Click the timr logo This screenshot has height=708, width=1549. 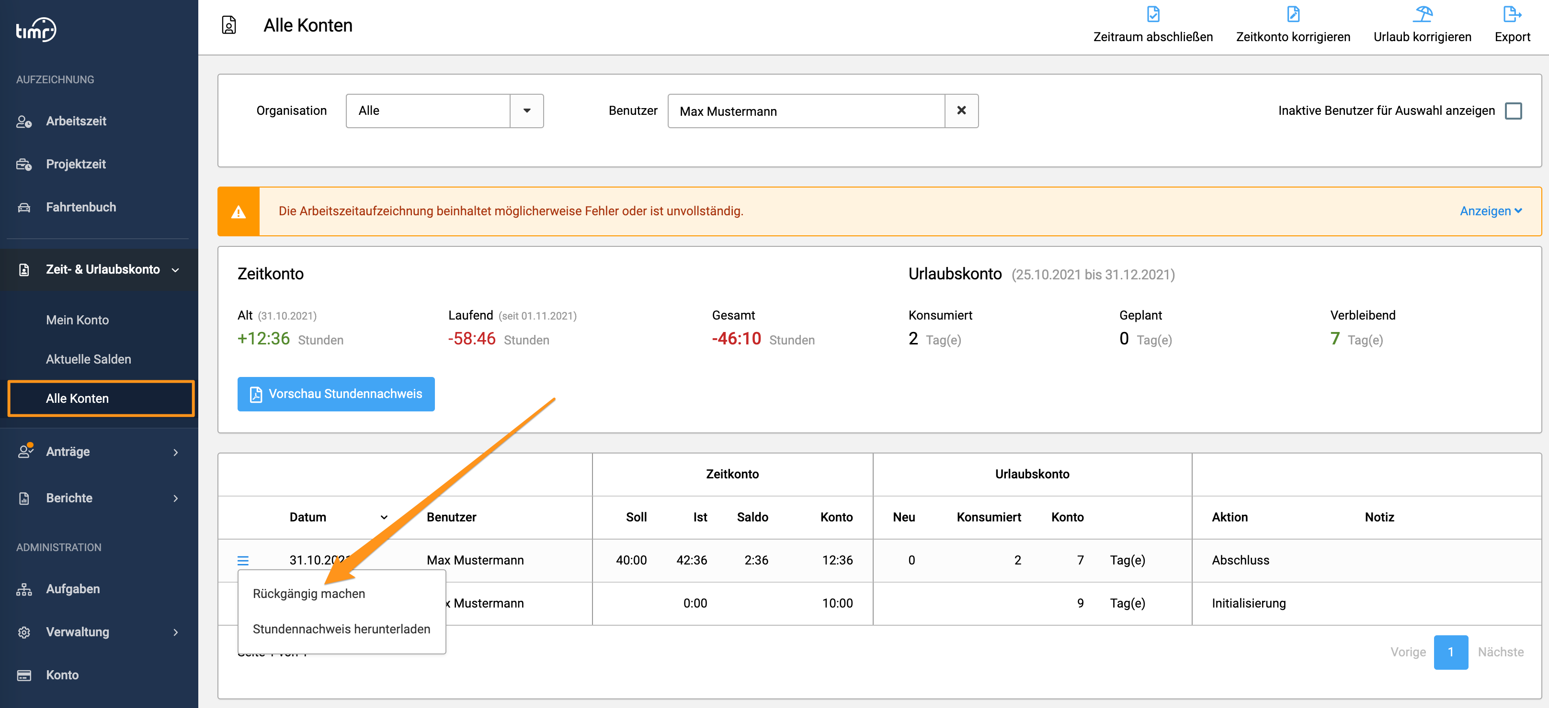(36, 30)
